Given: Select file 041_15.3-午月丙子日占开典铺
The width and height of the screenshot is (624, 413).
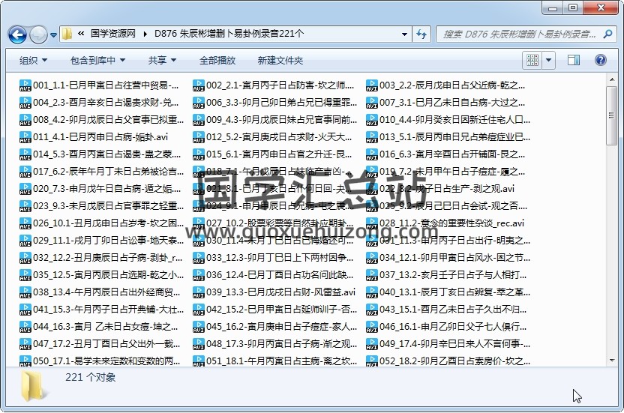Looking at the screenshot, I should (x=102, y=309).
